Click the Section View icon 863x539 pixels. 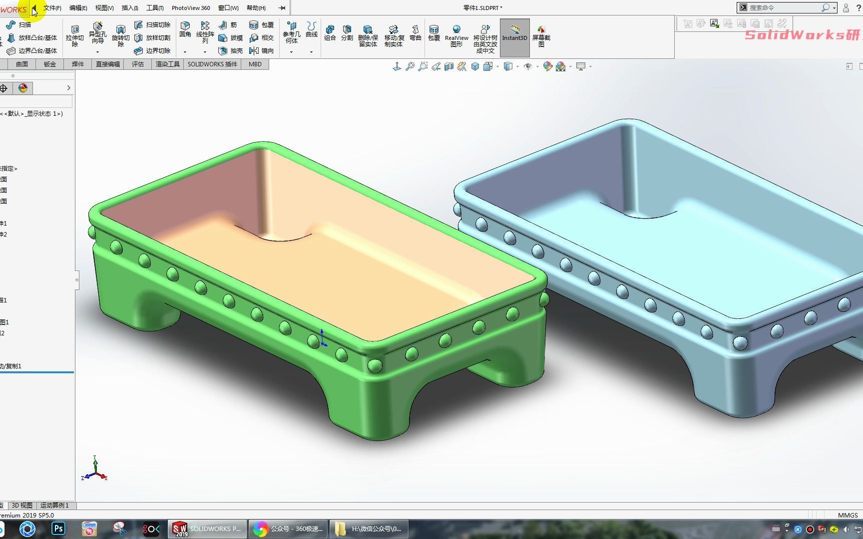(x=449, y=66)
